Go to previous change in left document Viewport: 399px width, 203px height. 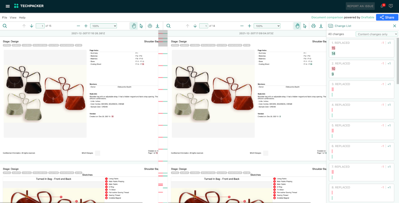(x=24, y=26)
